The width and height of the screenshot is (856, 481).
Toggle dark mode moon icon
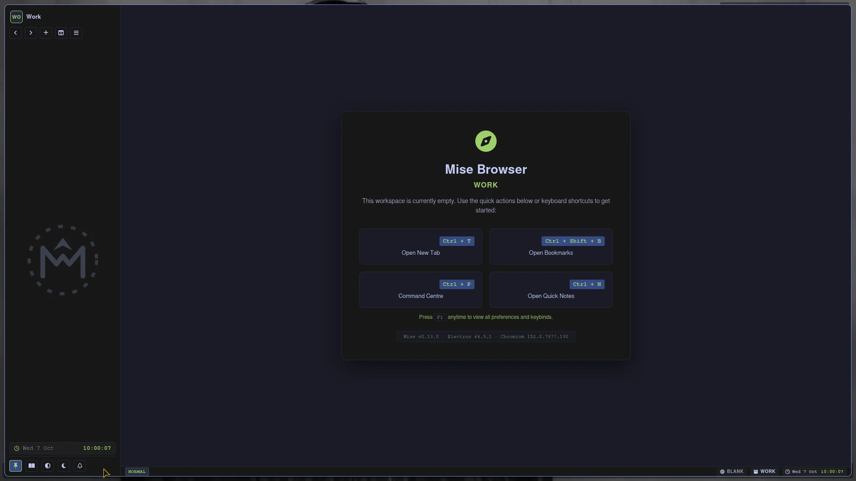coord(64,466)
